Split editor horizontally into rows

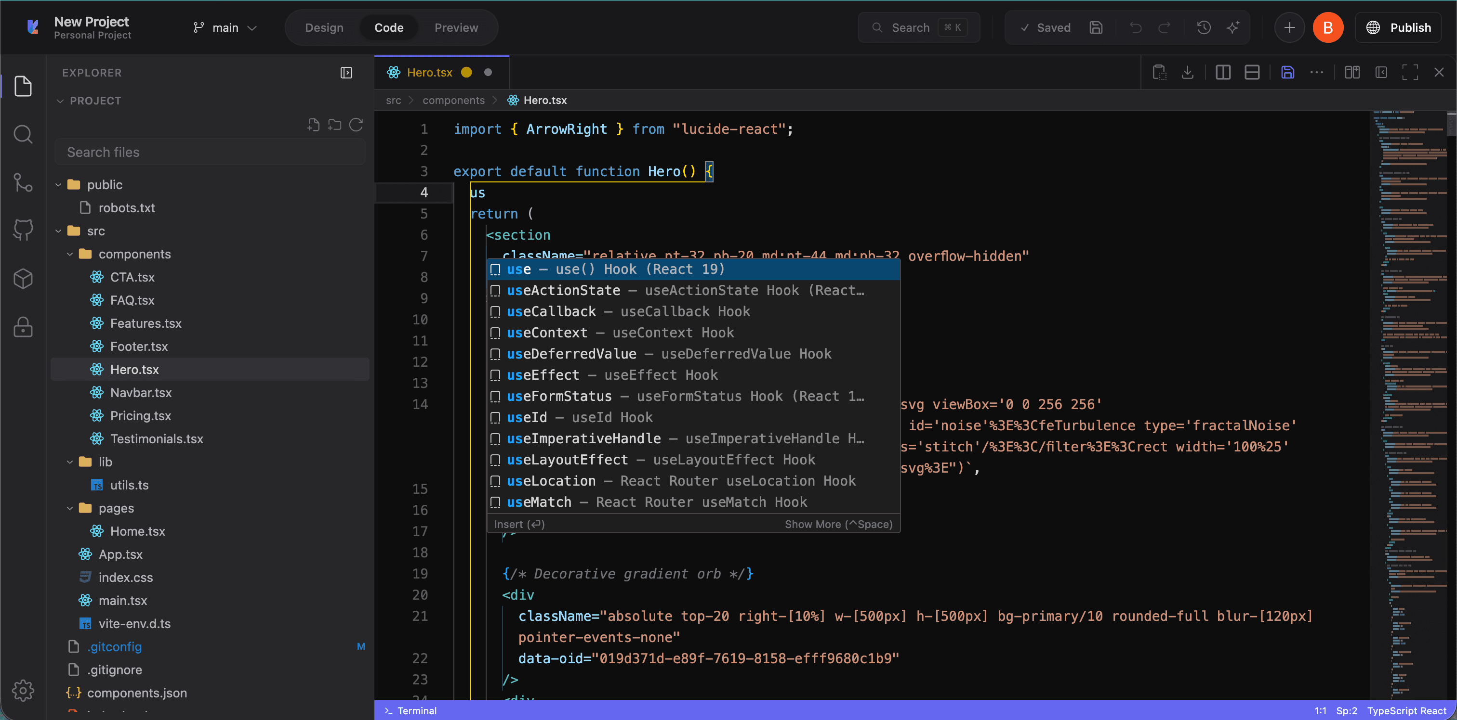tap(1252, 72)
